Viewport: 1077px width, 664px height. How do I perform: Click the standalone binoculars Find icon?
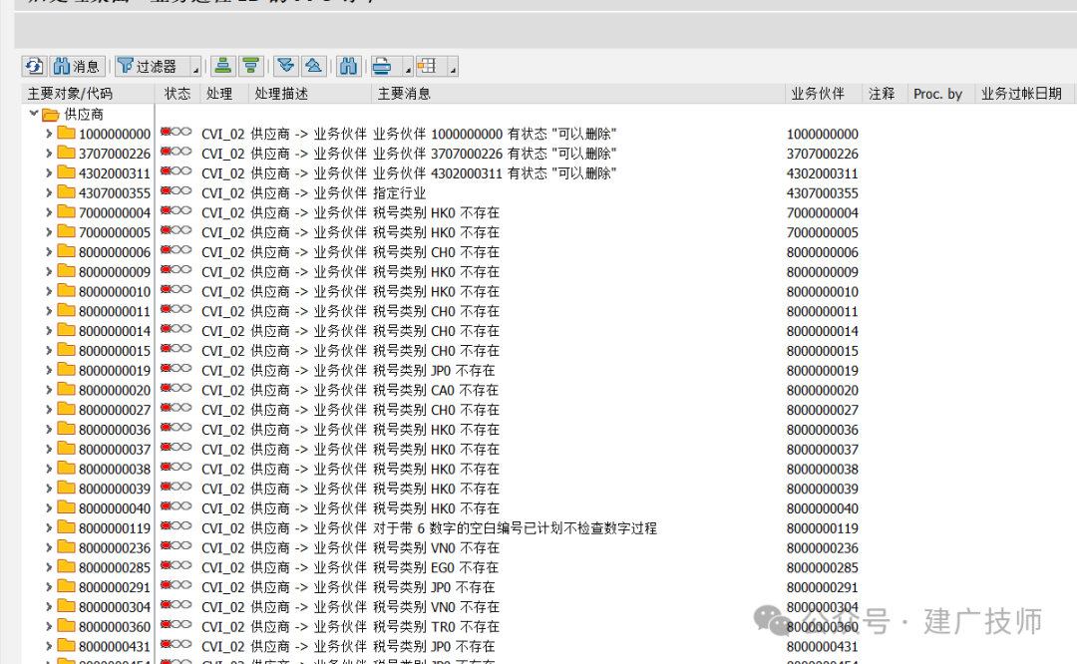point(348,66)
